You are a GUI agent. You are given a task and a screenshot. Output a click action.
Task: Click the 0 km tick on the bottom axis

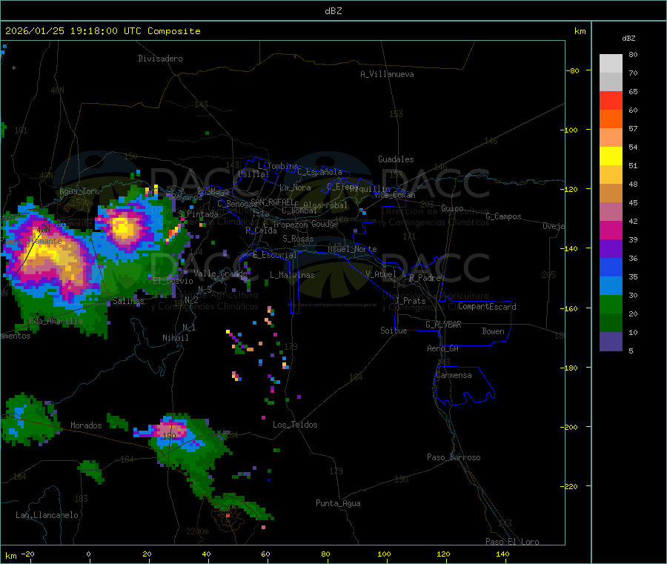coord(88,554)
